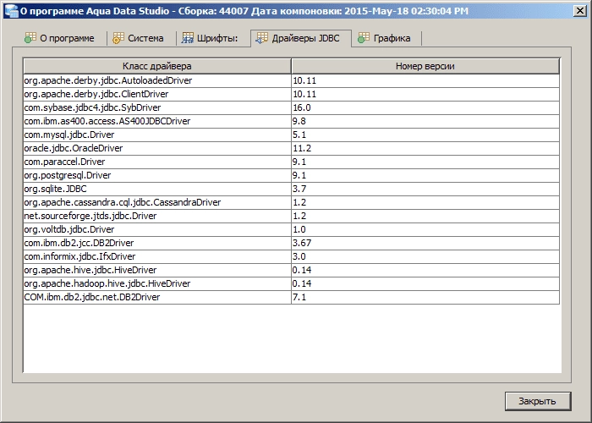Viewport: 592px width, 423px height.
Task: Click version cell 9.8 for AS400JDBCDriver
Action: tap(425, 121)
